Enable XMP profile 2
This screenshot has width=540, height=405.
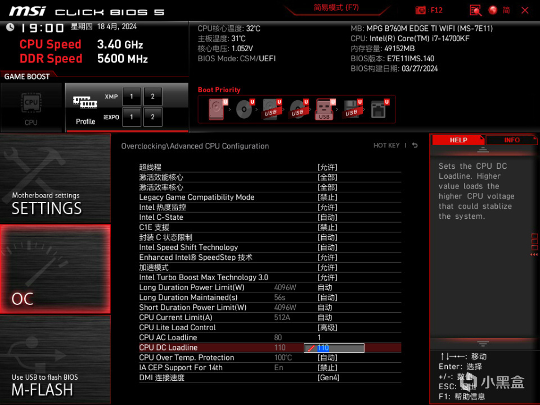point(152,96)
